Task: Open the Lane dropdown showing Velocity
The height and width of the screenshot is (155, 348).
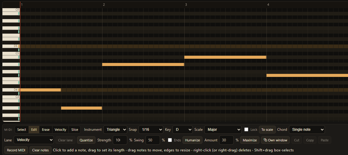Action: 34,140
